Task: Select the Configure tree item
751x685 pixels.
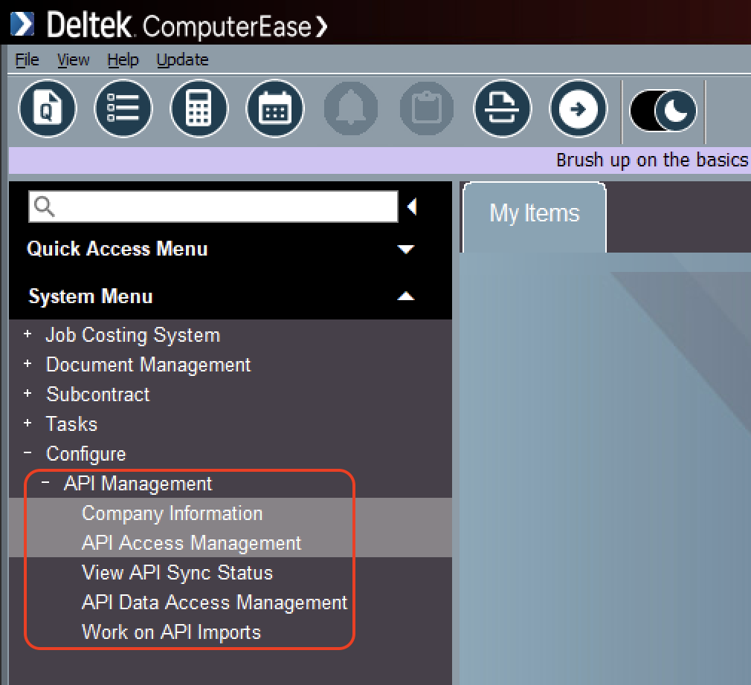Action: coord(86,454)
